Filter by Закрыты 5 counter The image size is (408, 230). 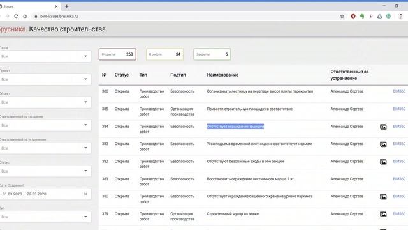coord(212,54)
